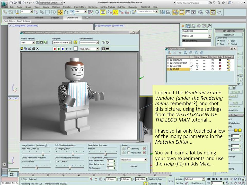
Task: Click the white color swatch in render window
Action: coord(76,49)
